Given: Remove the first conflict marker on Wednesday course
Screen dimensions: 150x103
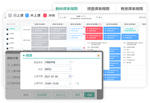Looking at the screenshot, I should (x=84, y=27).
